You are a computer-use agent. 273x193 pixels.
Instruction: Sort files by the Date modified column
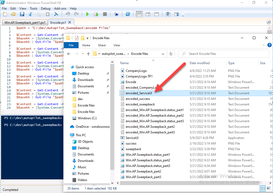point(199,63)
